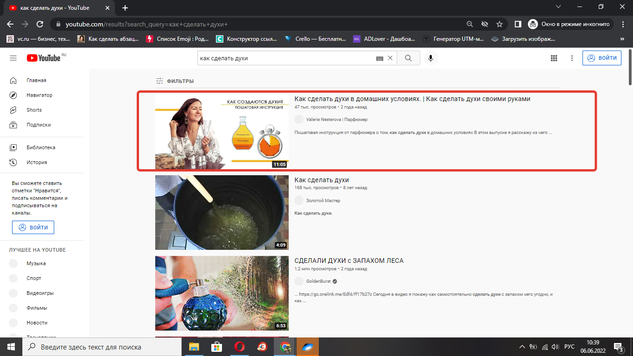Click the YouTube search input field
The width and height of the screenshot is (633, 356).
pos(286,58)
